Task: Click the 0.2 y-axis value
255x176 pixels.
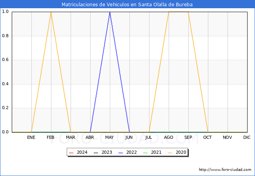Action: click(x=5, y=108)
